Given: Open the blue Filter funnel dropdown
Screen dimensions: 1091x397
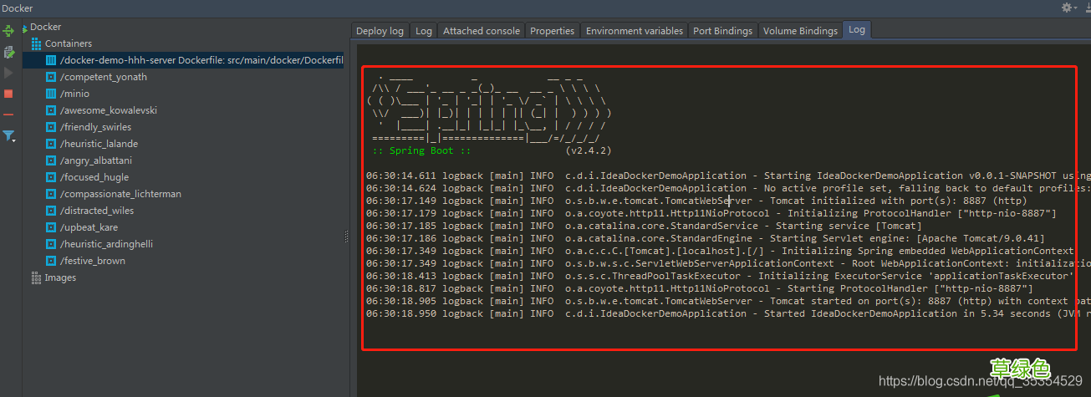Looking at the screenshot, I should click(8, 135).
